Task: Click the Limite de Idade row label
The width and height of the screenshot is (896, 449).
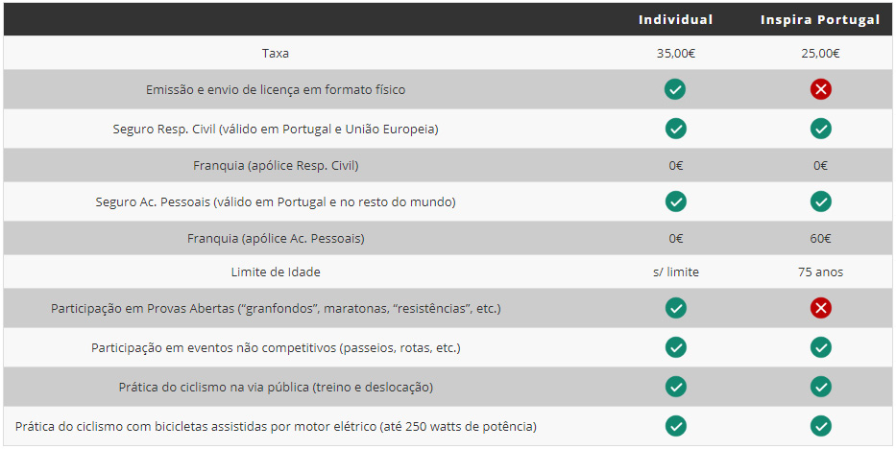Action: tap(276, 272)
